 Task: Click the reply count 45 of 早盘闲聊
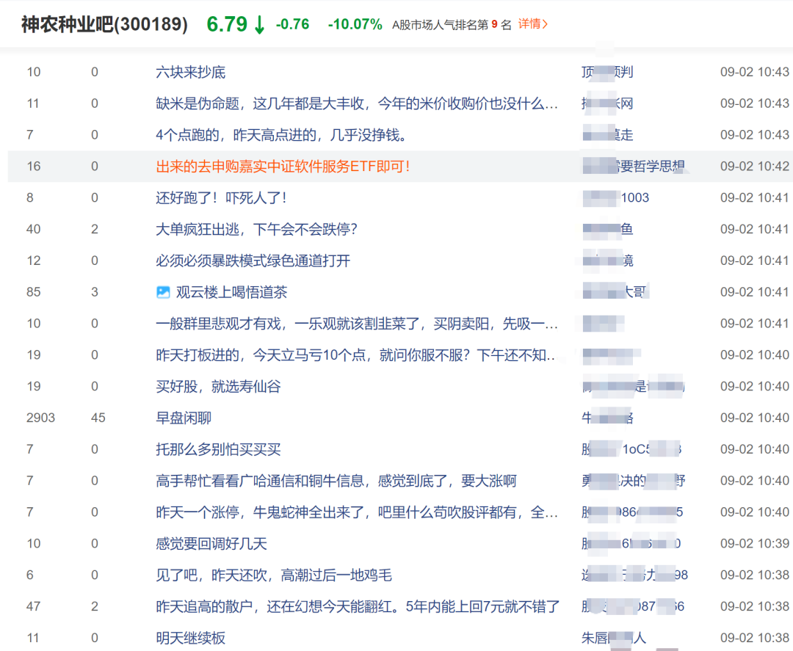[x=98, y=418]
